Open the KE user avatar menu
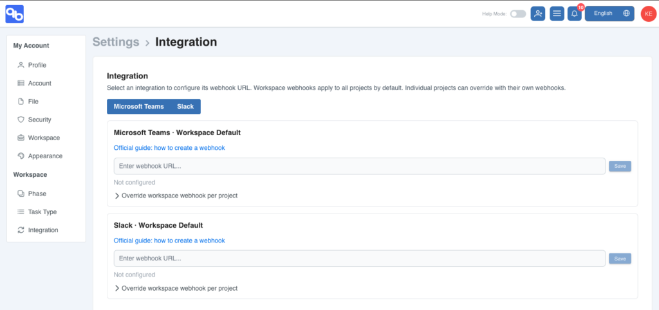Viewport: 659px width, 310px height. pos(649,14)
